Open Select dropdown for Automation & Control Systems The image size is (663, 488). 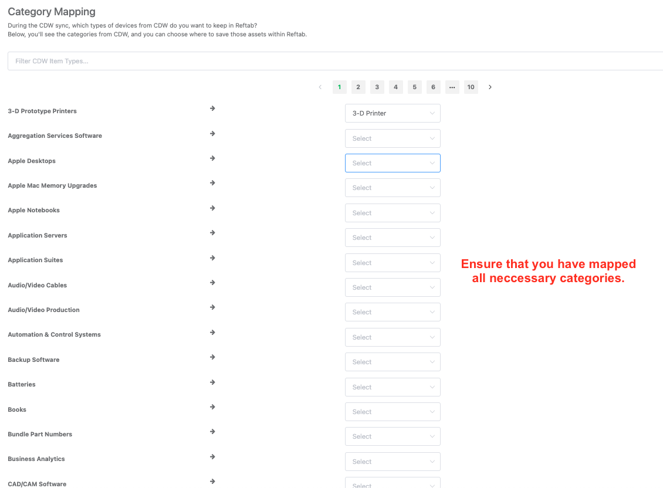point(393,337)
